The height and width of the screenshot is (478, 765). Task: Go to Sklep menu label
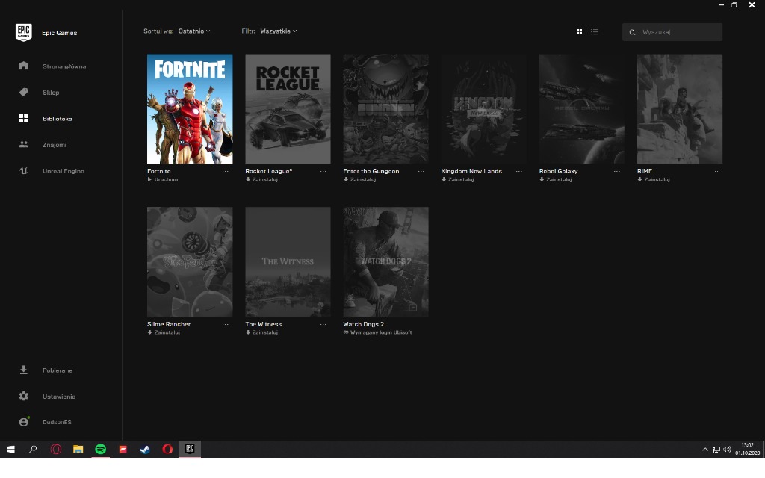click(51, 92)
